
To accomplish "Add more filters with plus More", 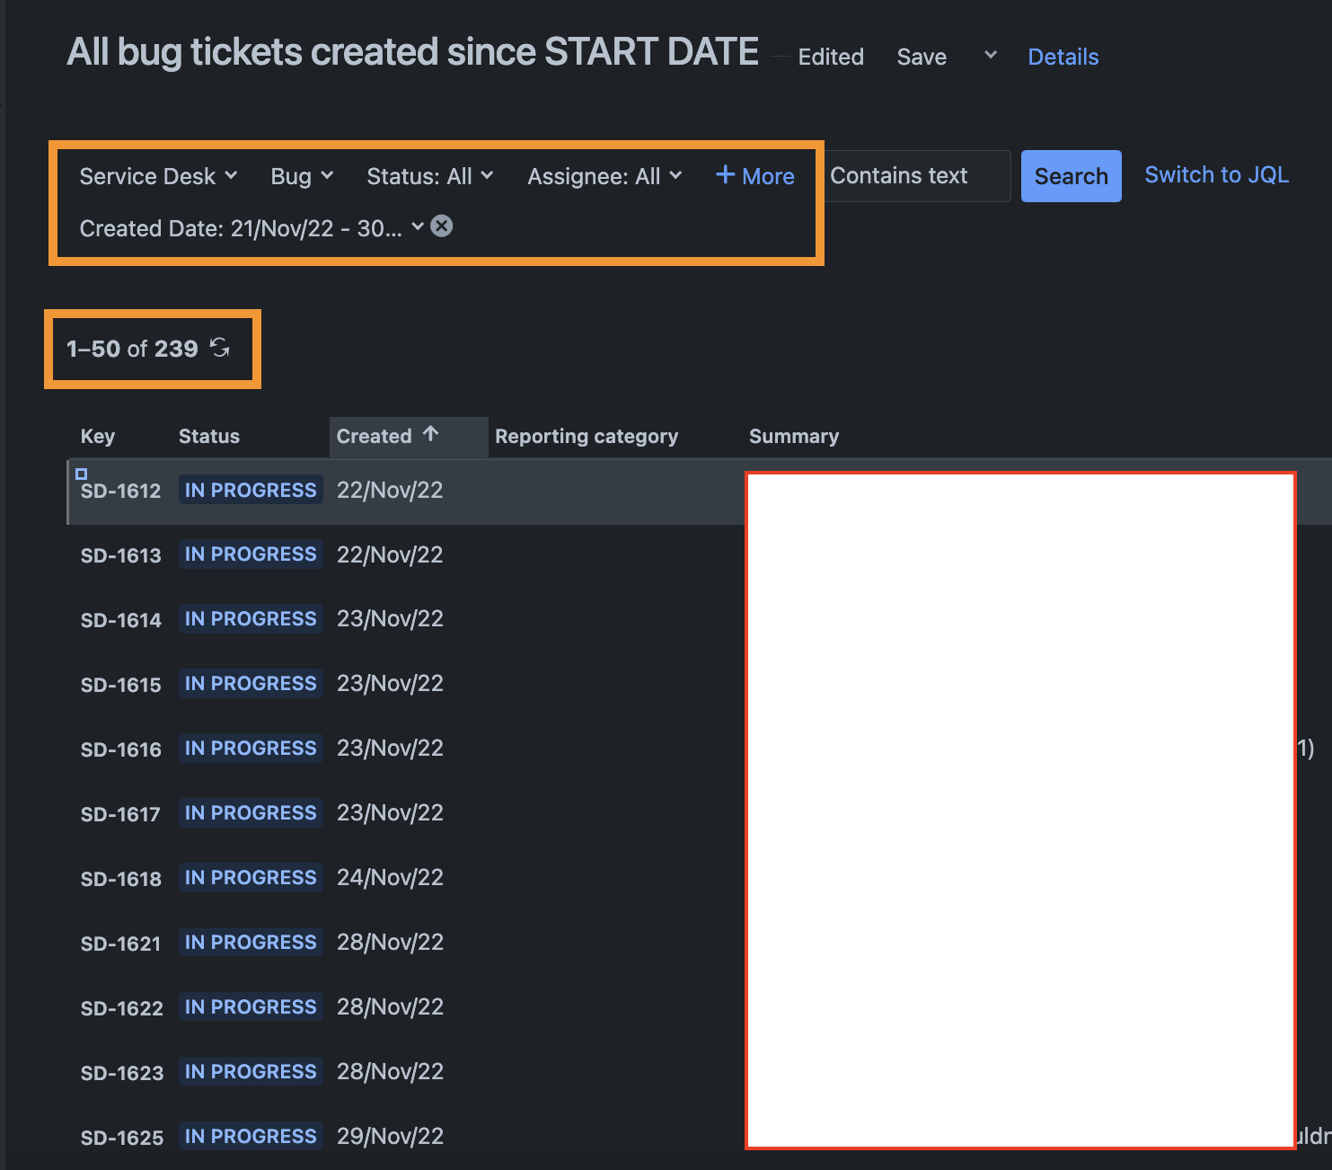I will [755, 176].
